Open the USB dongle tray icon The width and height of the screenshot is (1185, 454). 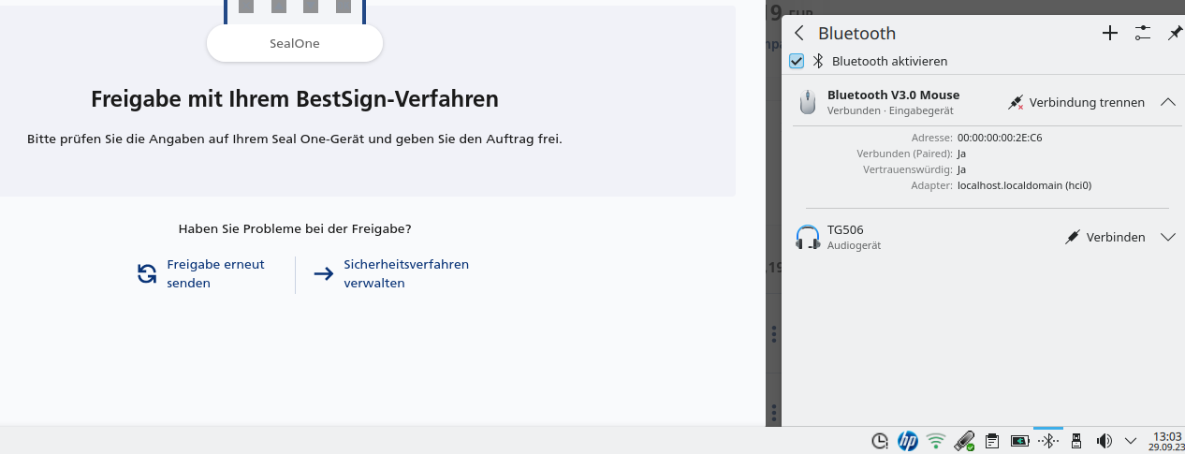1076,441
